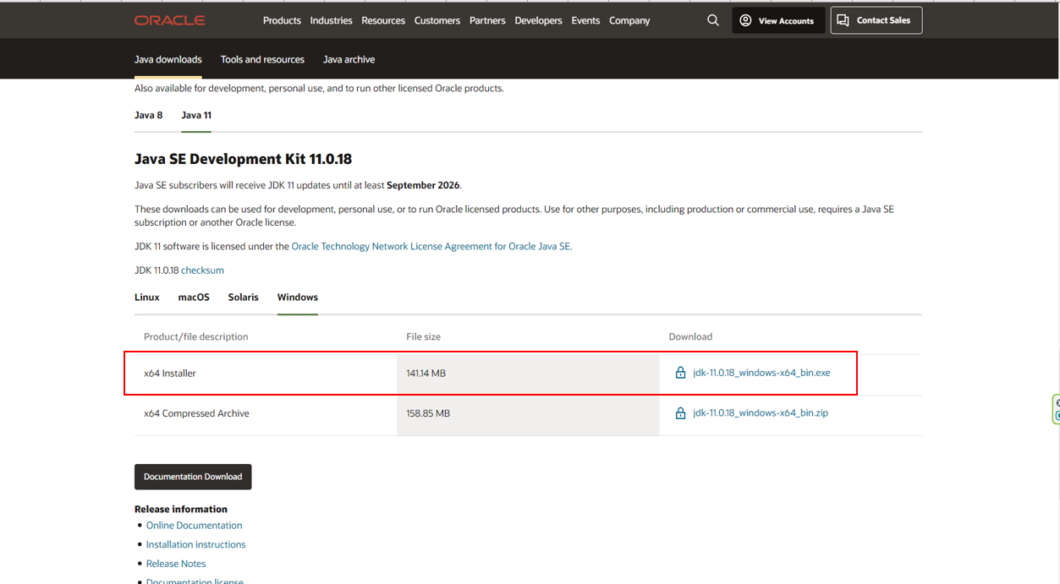Open Tools and resources section
The width and height of the screenshot is (1060, 584).
[x=262, y=59]
